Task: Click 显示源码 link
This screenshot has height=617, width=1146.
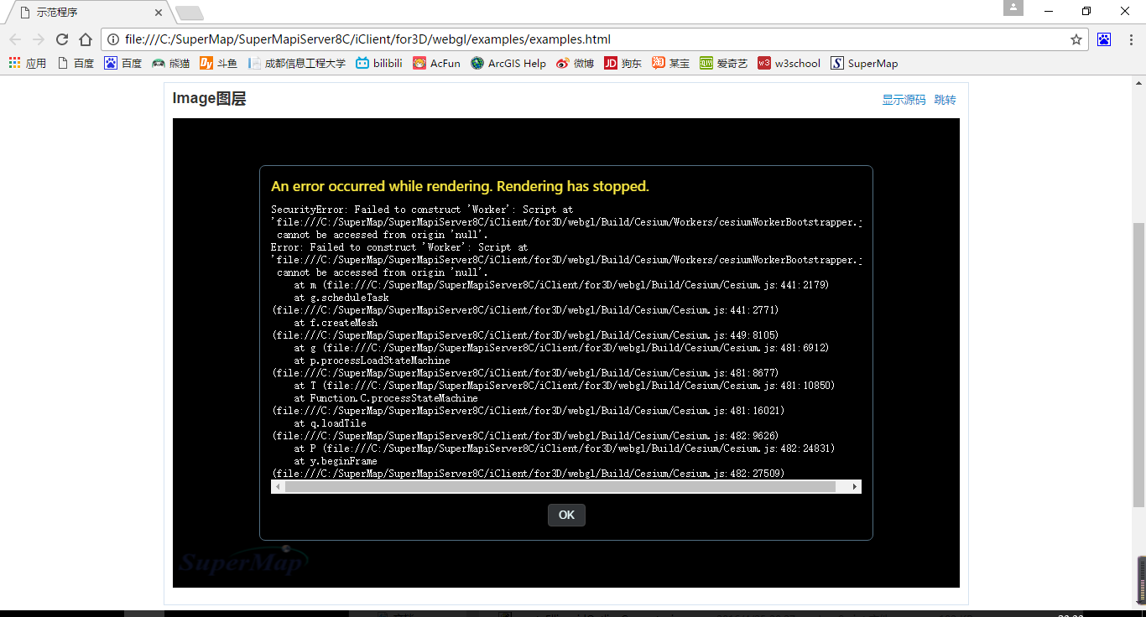Action: click(904, 100)
